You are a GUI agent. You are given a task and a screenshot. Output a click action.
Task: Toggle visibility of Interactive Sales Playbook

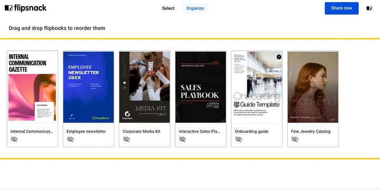183,139
